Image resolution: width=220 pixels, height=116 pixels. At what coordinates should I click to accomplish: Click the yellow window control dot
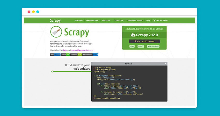33,12
